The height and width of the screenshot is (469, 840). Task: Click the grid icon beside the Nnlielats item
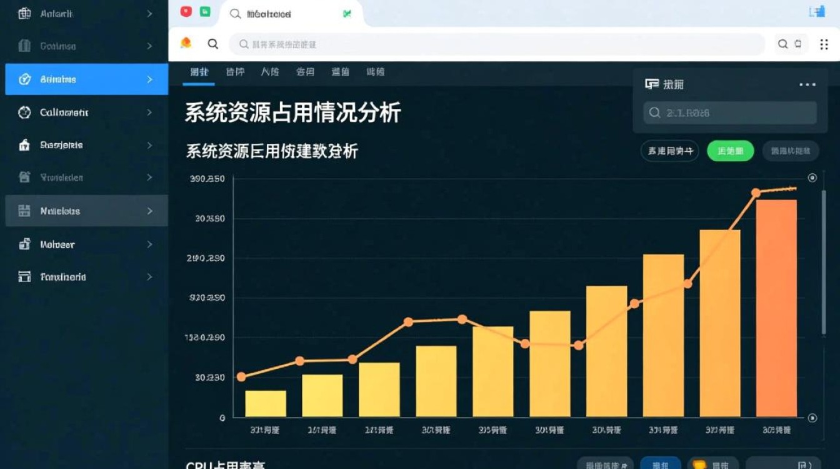click(x=24, y=211)
